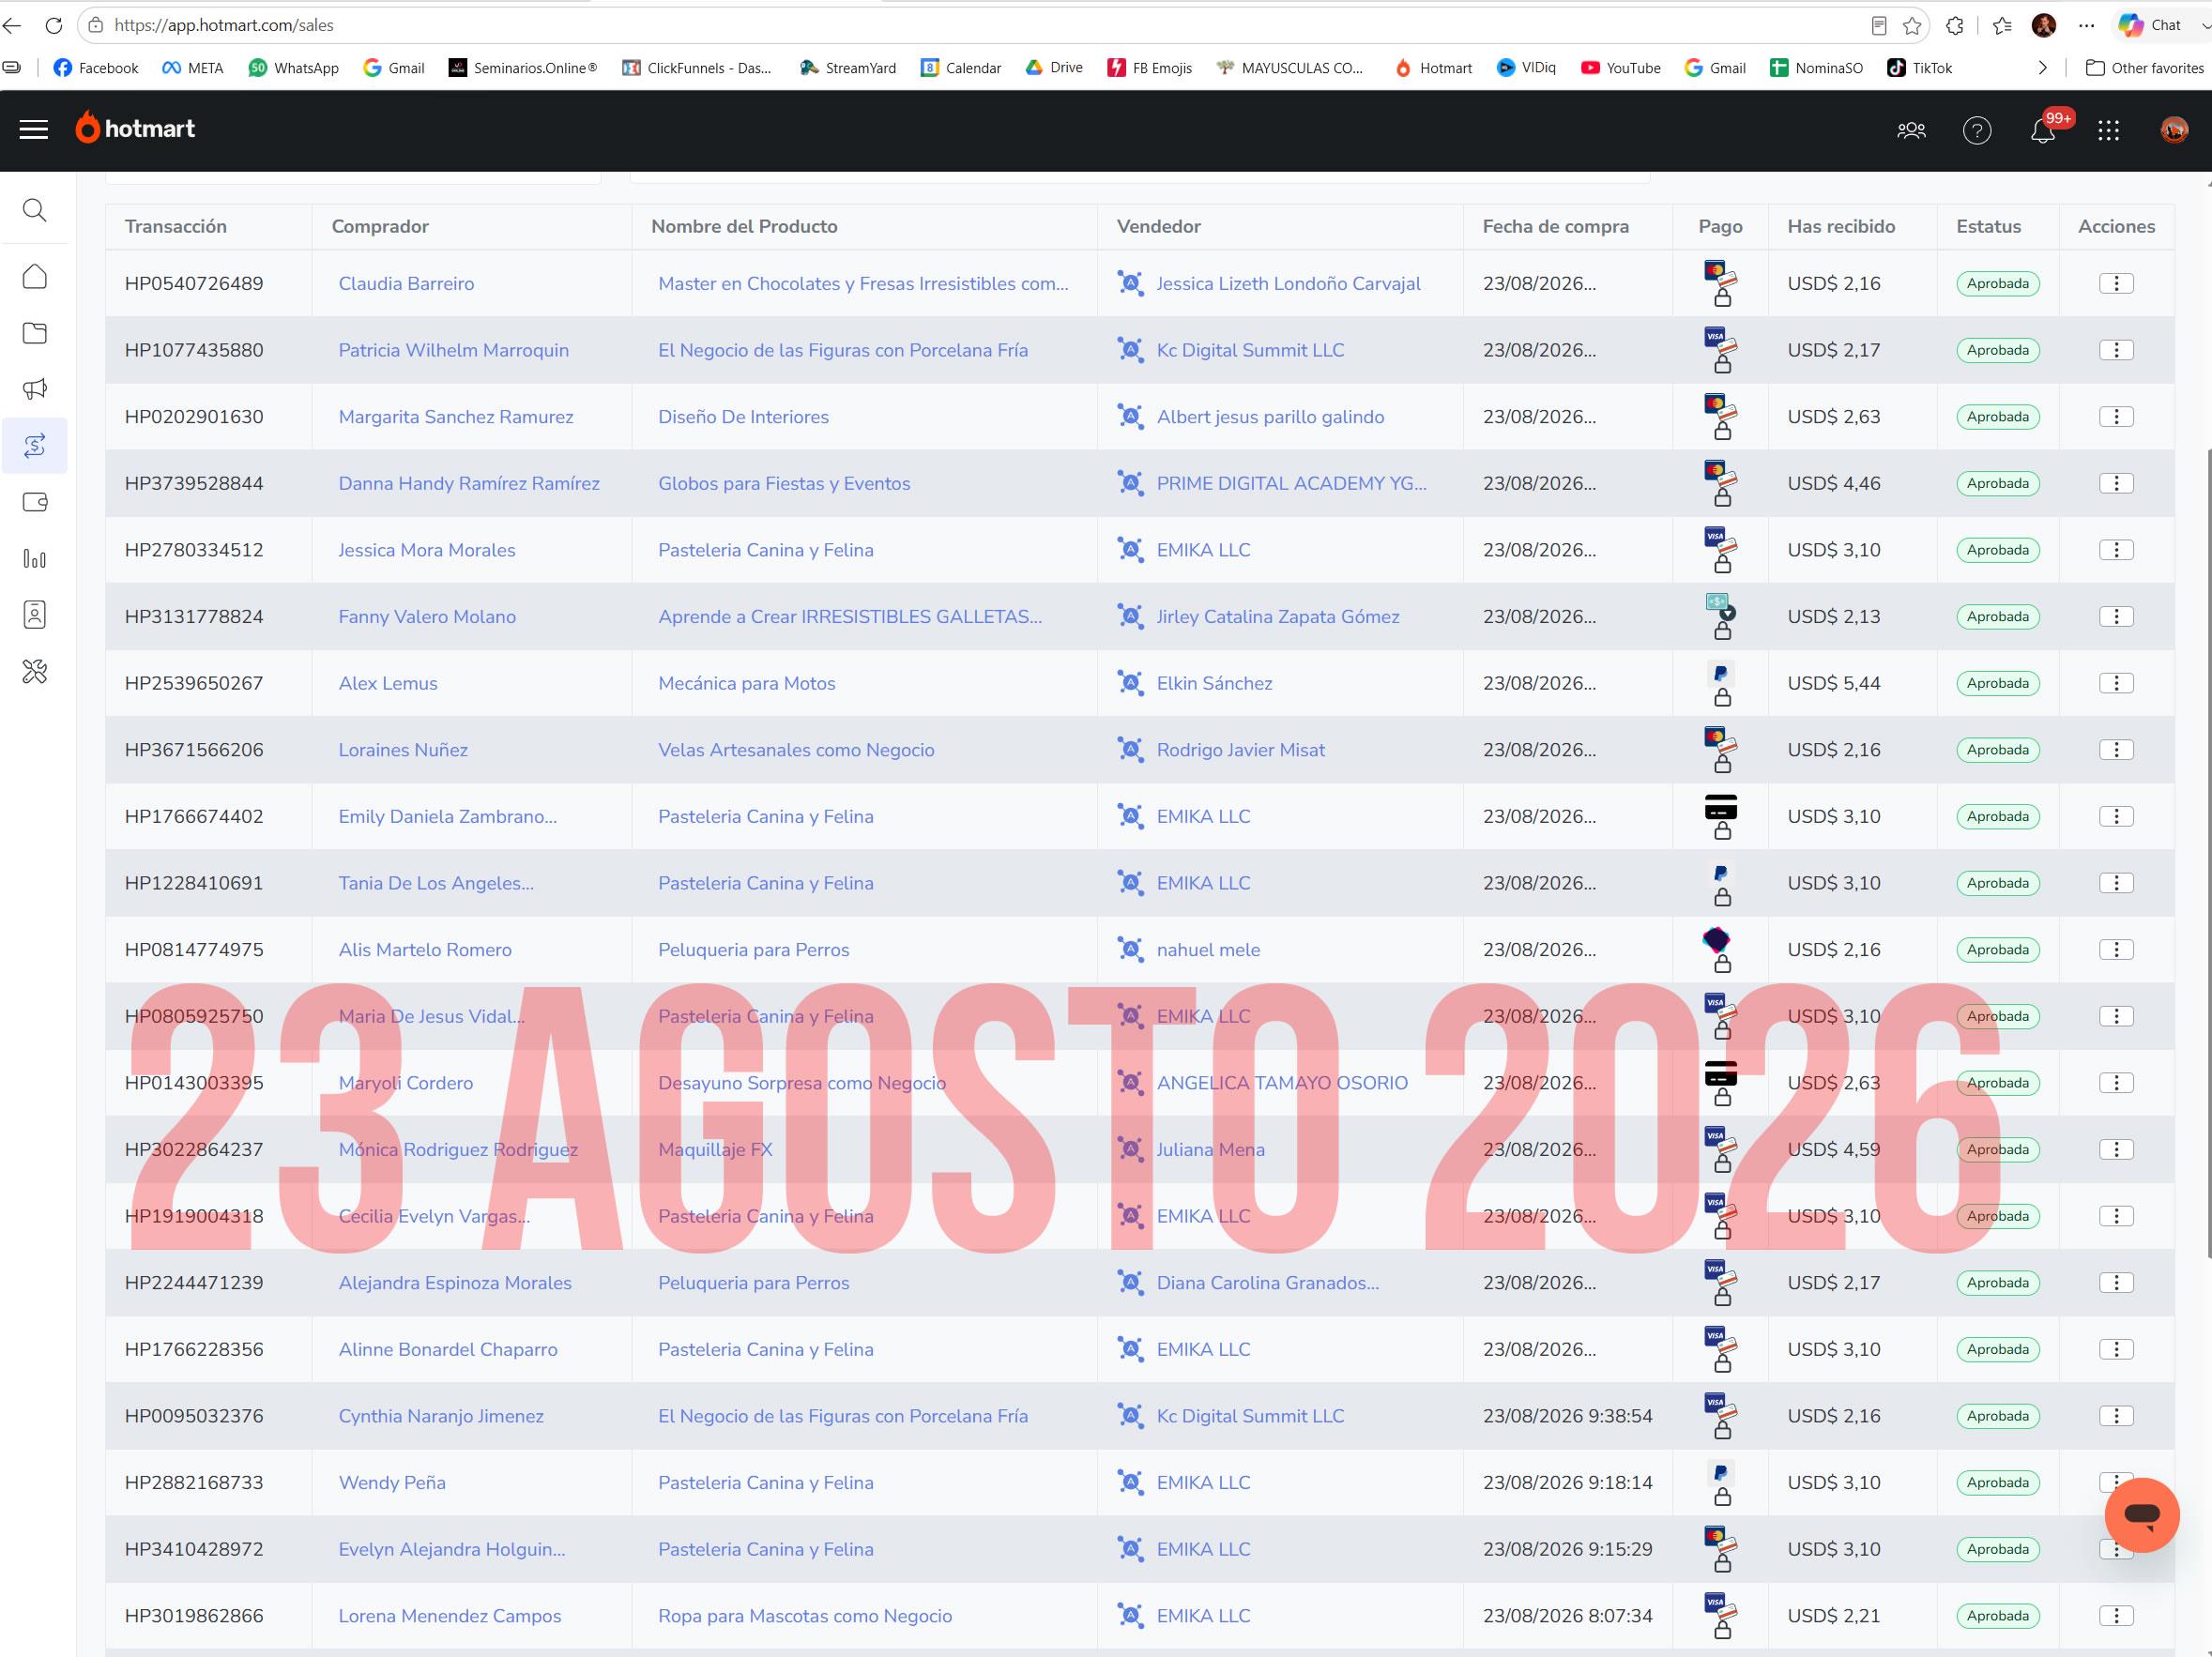Click the browser address bar URL
Image resolution: width=2212 pixels, height=1657 pixels.
click(224, 25)
